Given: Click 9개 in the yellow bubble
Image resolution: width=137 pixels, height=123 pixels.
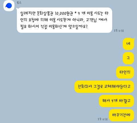Looking at the screenshot, I should click(x=114, y=101).
